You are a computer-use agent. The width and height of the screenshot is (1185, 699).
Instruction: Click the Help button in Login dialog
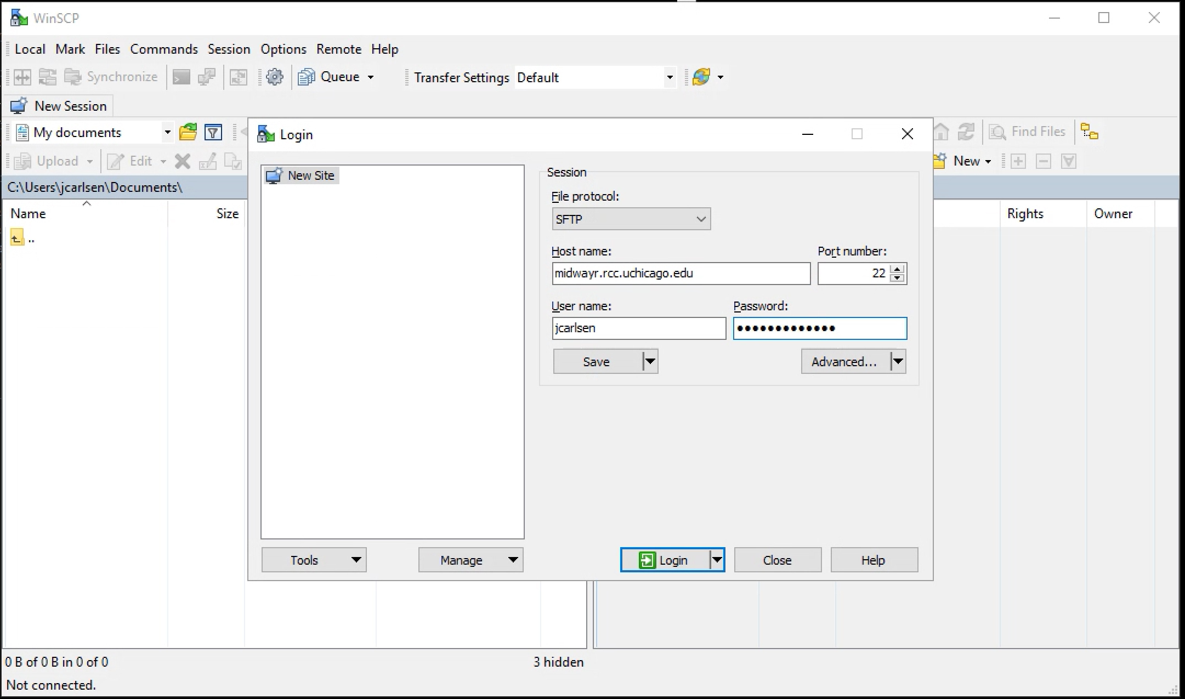click(874, 560)
